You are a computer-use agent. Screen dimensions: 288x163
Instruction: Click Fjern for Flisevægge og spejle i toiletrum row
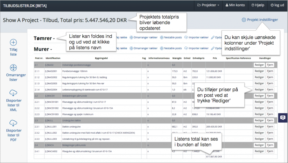[x=270, y=114]
